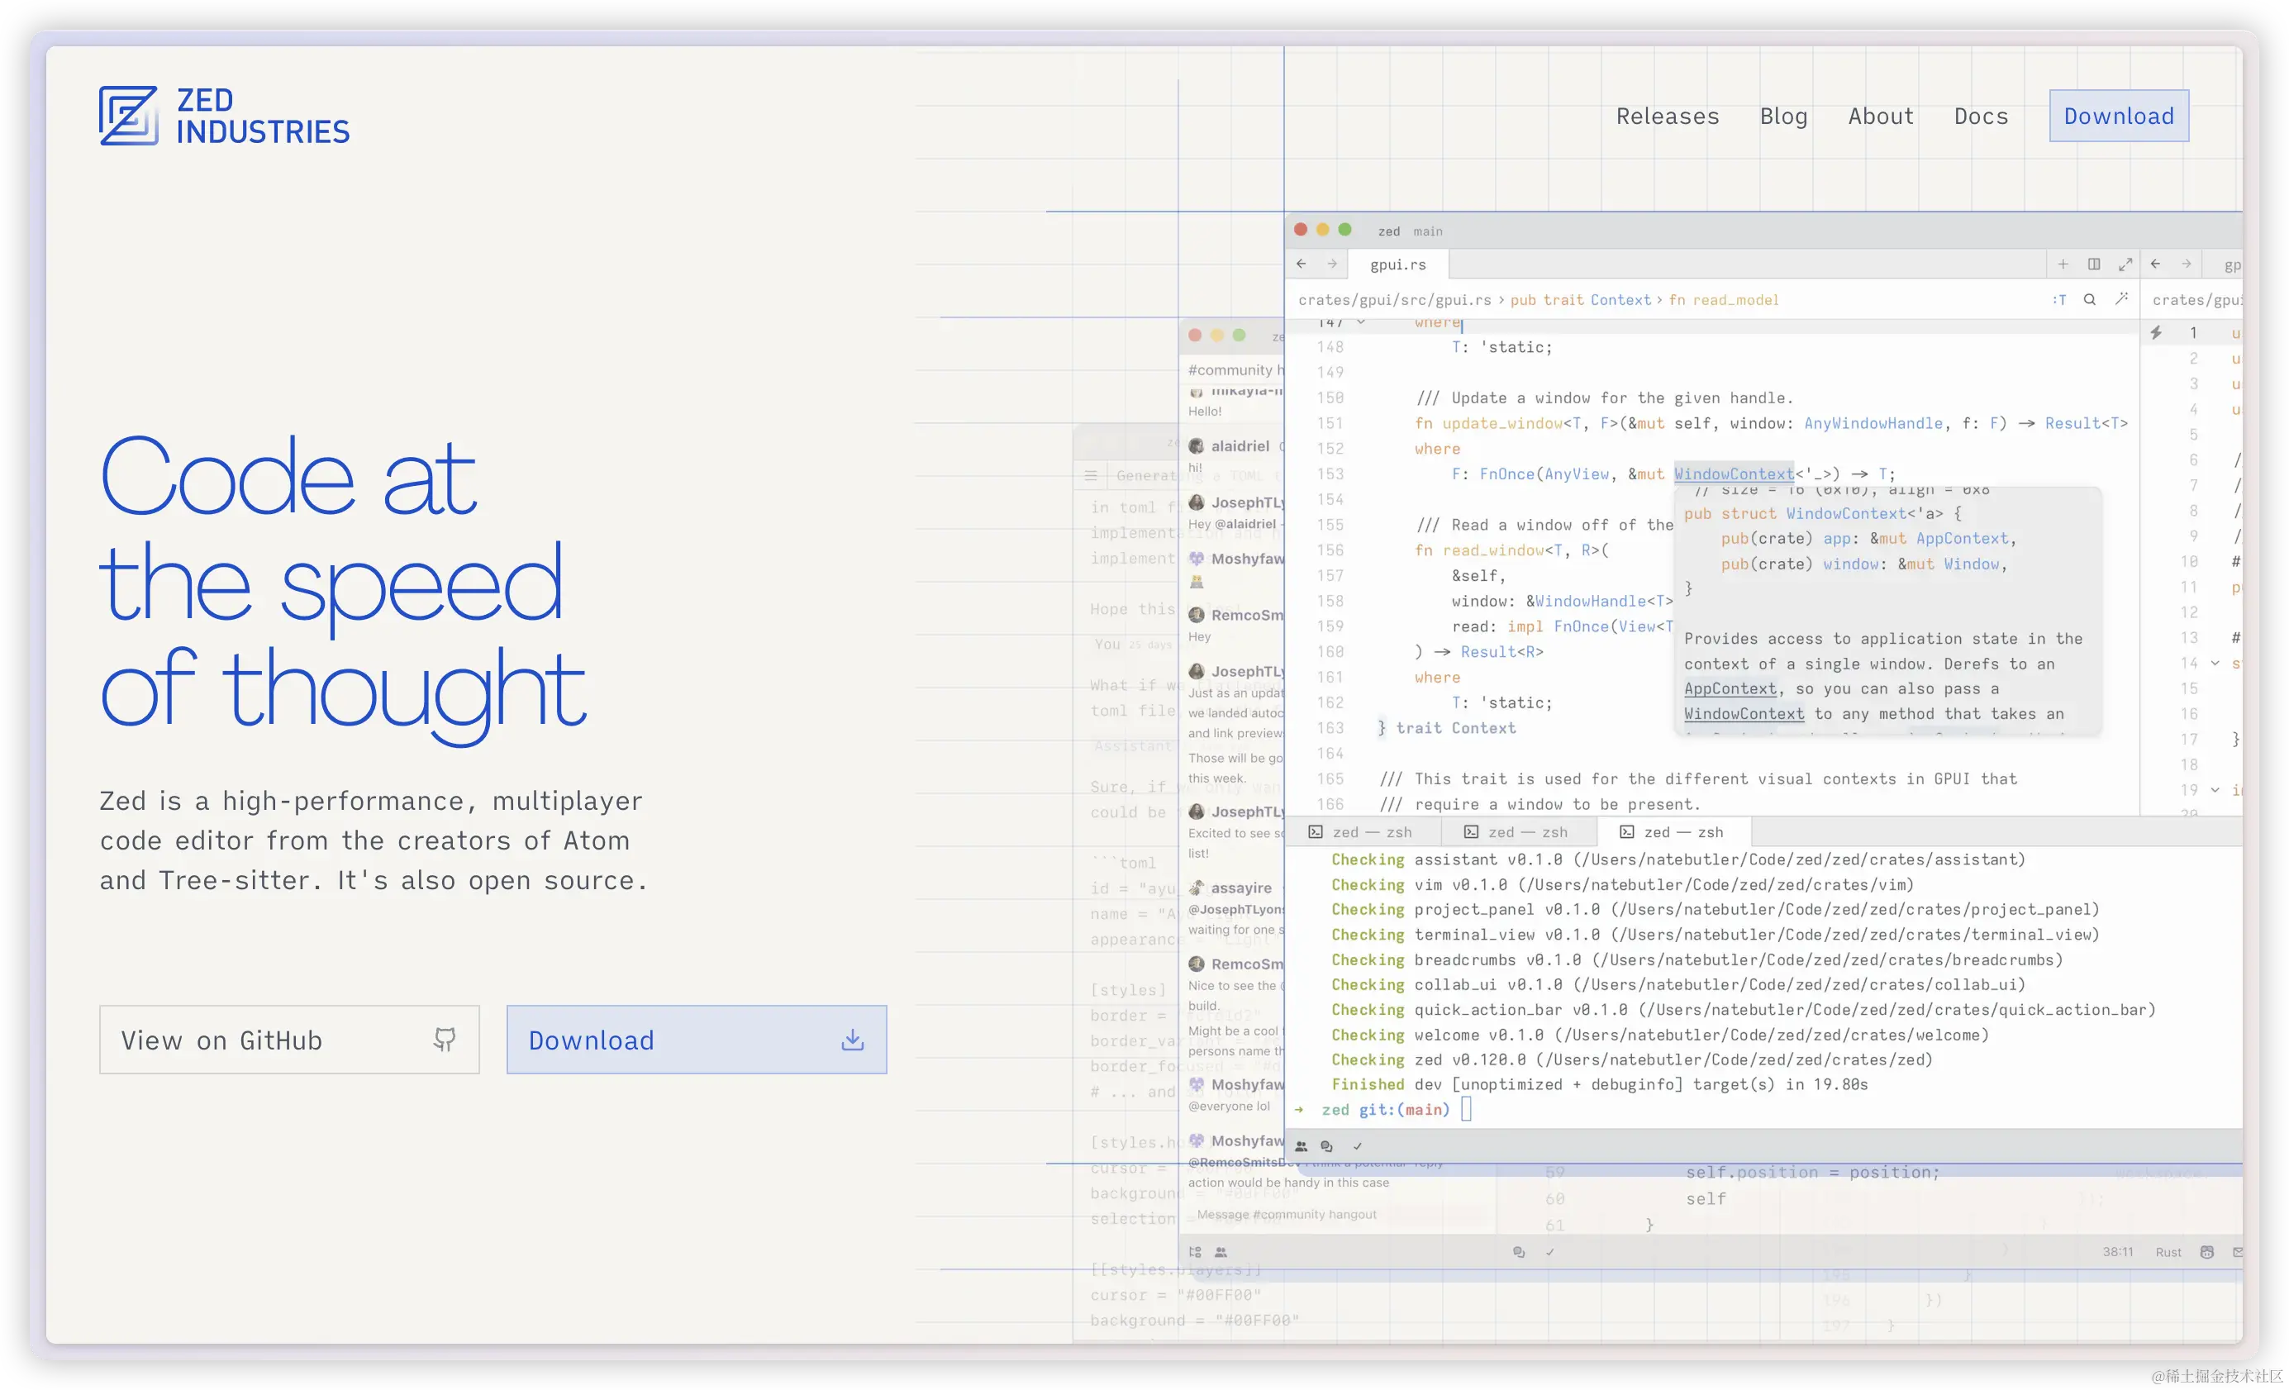Collapse fold chevron at line 14

[x=2215, y=664]
